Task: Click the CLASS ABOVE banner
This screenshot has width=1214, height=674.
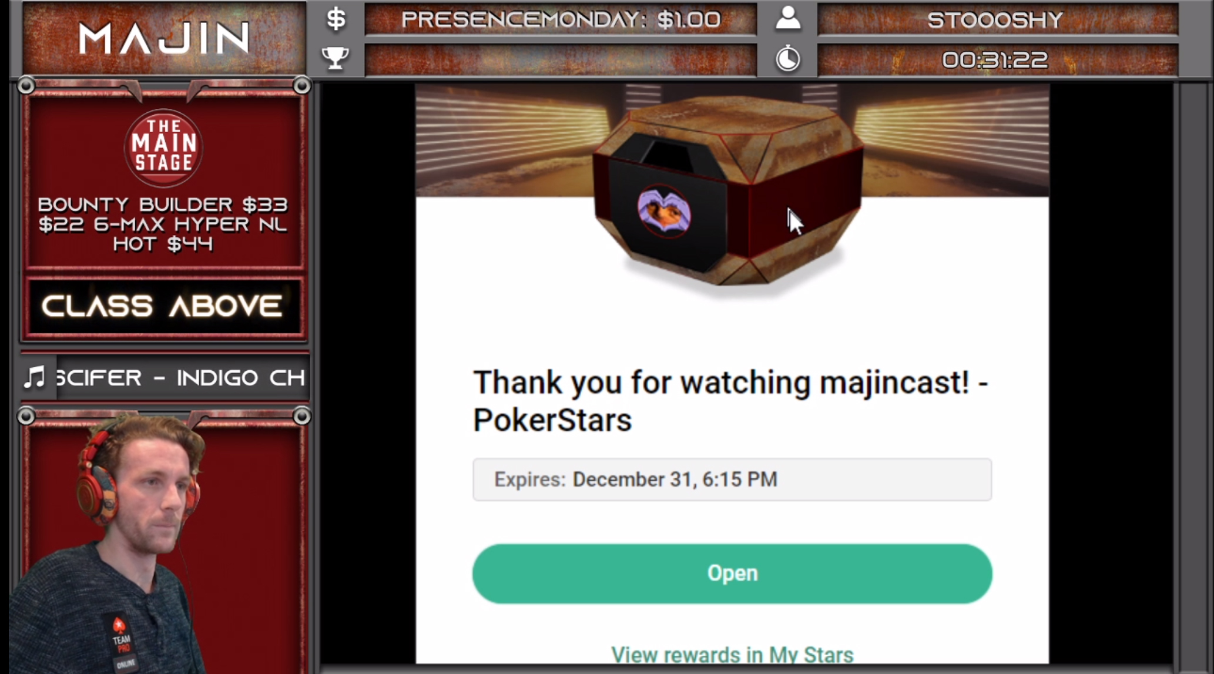Action: point(163,306)
